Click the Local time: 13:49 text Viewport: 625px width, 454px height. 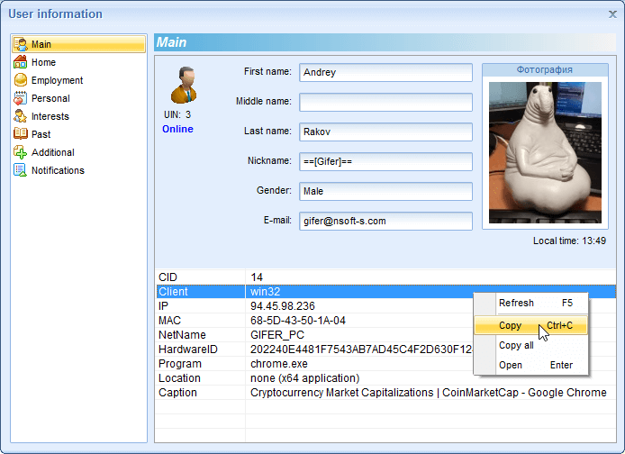click(569, 241)
